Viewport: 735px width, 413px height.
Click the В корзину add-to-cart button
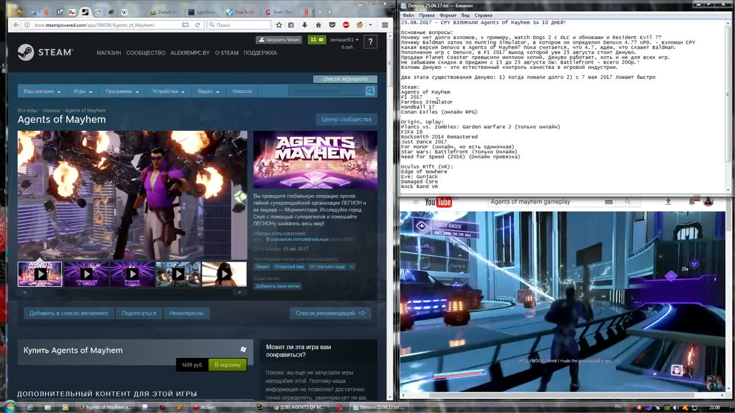click(227, 365)
